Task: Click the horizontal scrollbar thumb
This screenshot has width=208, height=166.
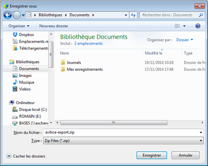Action: tap(114, 123)
